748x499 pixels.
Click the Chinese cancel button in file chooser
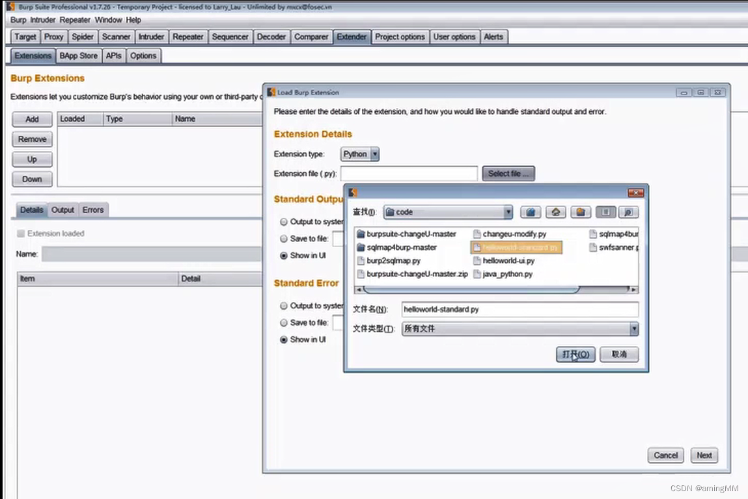click(x=618, y=354)
